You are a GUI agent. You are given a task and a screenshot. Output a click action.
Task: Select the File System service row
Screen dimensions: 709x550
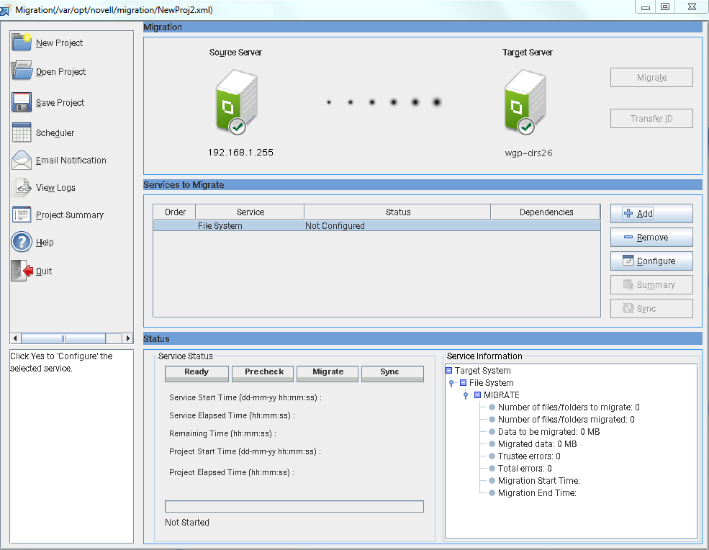tap(376, 226)
